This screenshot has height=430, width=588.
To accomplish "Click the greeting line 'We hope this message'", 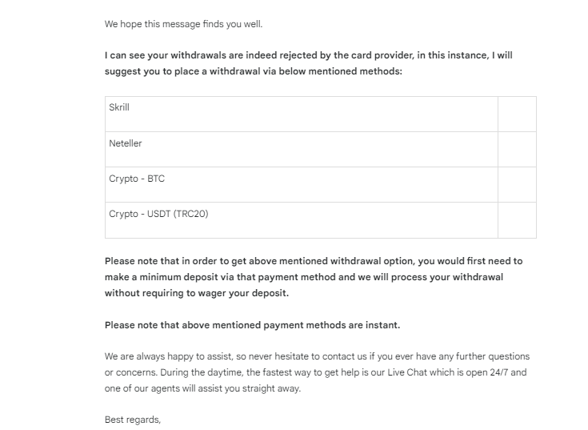I will coord(183,24).
